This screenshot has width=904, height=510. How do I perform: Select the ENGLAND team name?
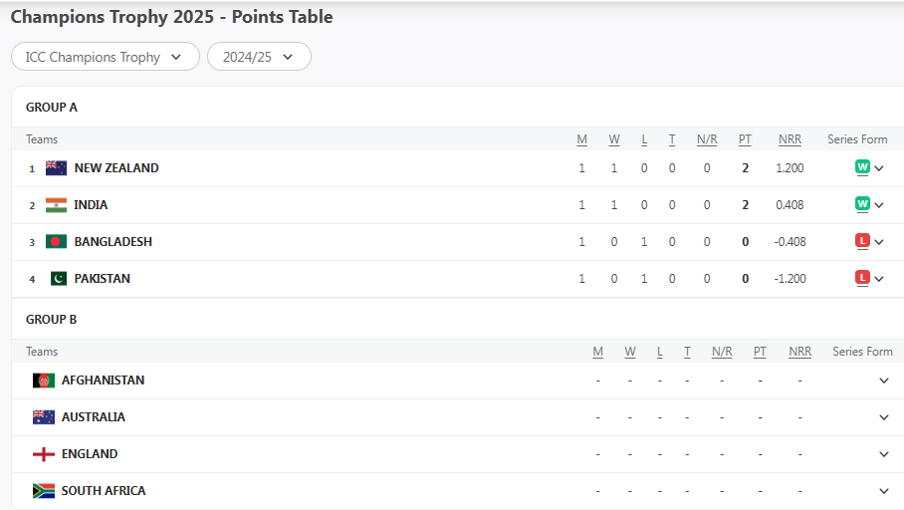tap(90, 454)
